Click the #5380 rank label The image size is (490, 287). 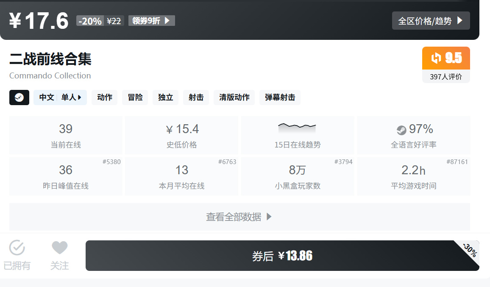(111, 162)
